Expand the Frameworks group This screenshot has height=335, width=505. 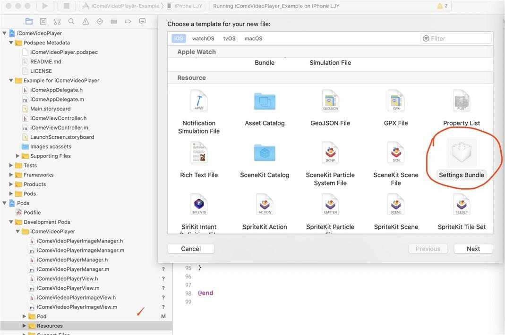pos(11,175)
